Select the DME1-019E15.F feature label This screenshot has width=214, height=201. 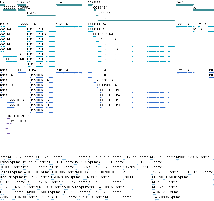click(x=22, y=121)
